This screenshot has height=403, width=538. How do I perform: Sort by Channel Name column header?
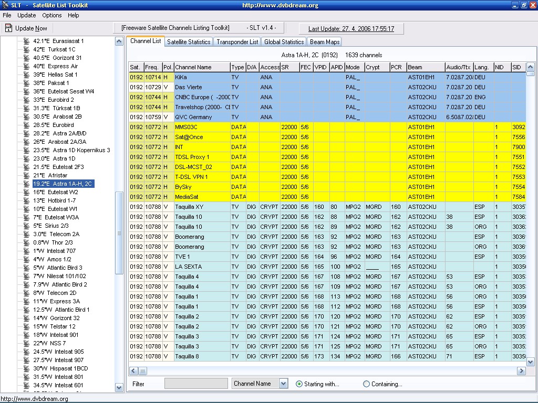202,67
